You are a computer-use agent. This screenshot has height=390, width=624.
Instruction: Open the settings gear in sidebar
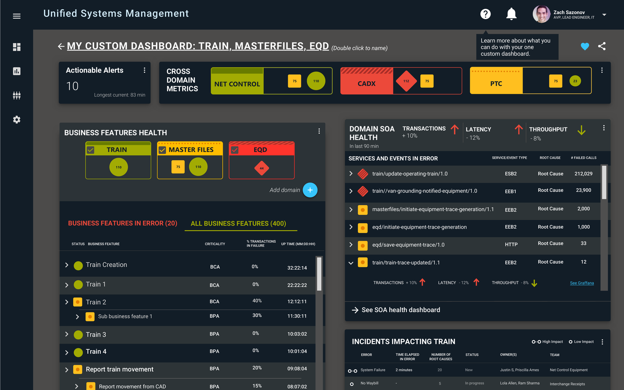click(x=17, y=120)
